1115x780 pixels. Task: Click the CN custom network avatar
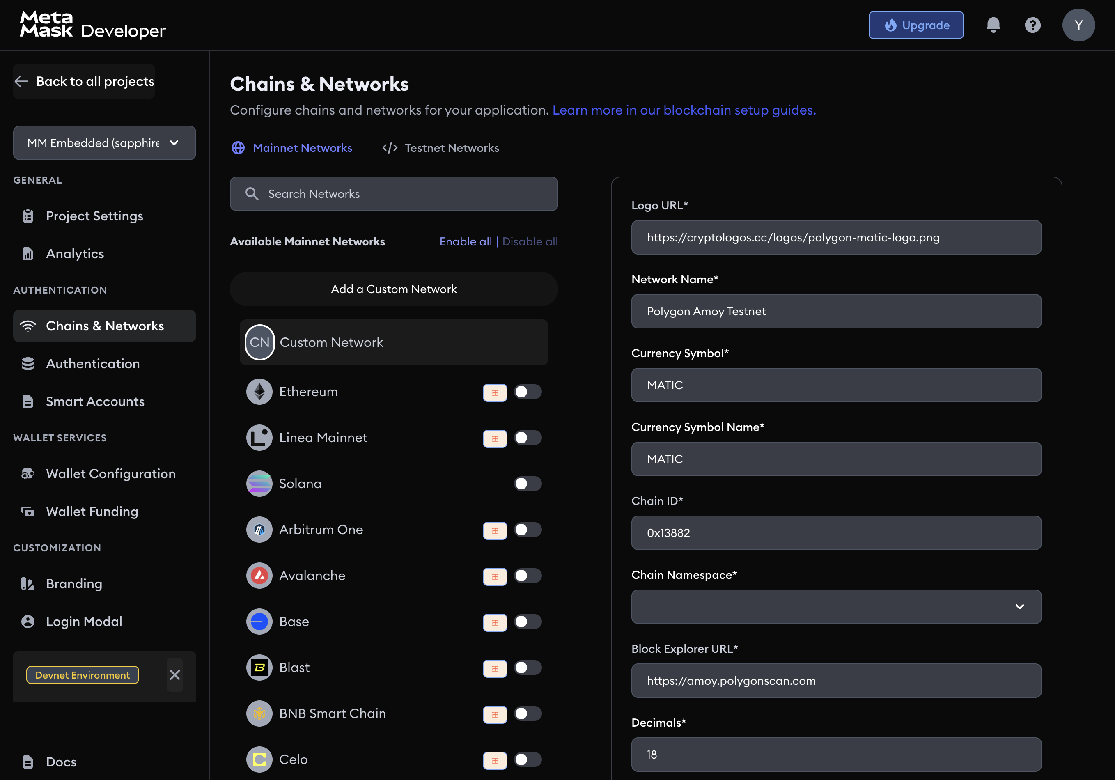coord(259,342)
